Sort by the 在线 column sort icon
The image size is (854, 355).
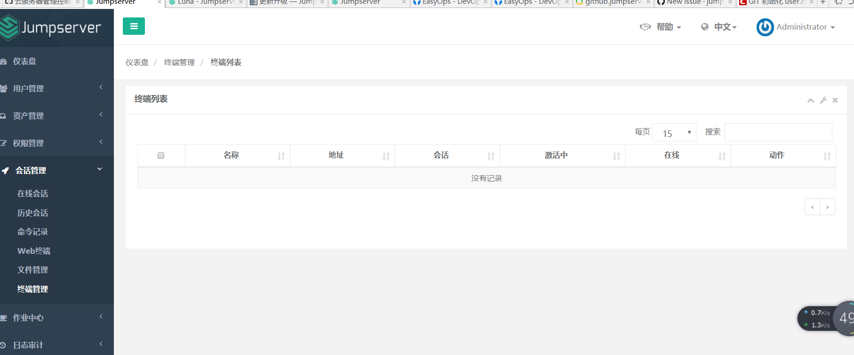click(722, 156)
